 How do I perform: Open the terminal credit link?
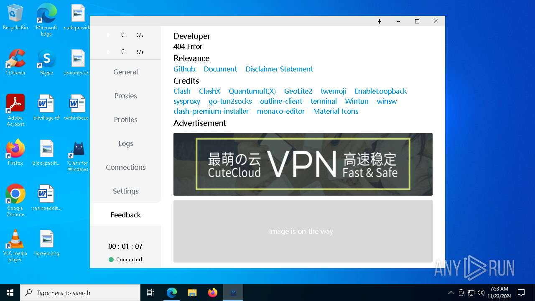(x=324, y=101)
